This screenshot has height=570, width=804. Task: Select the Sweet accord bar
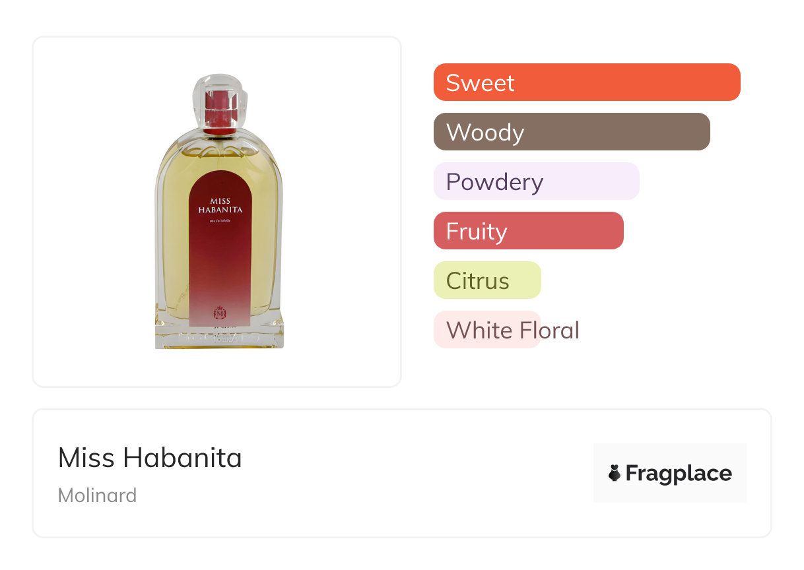[586, 82]
